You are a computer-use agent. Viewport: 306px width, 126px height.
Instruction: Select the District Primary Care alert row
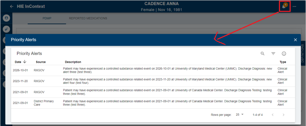(x=153, y=103)
